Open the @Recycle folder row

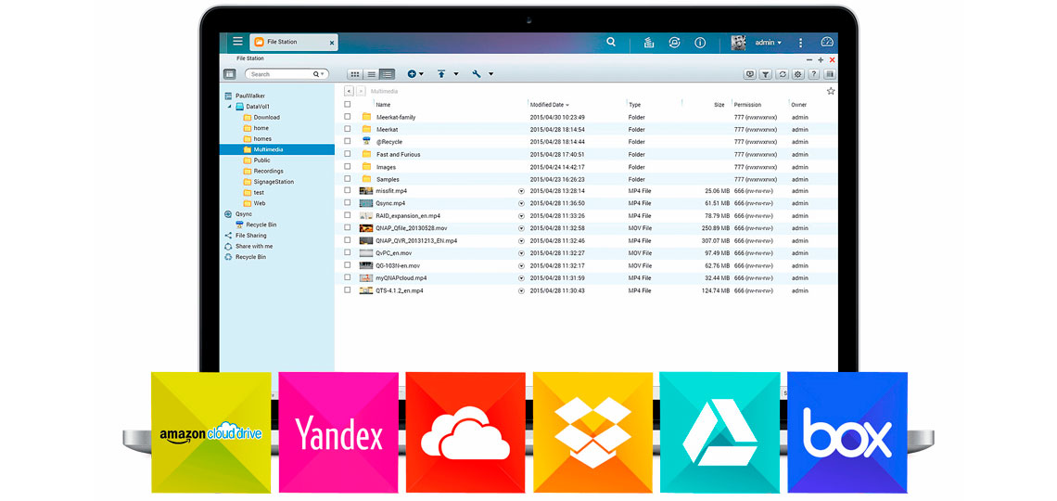pyautogui.click(x=585, y=142)
